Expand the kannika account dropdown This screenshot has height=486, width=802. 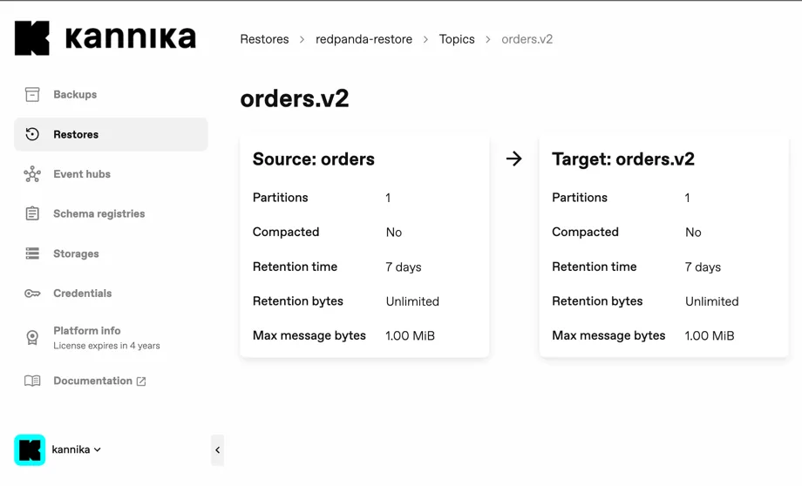[98, 449]
